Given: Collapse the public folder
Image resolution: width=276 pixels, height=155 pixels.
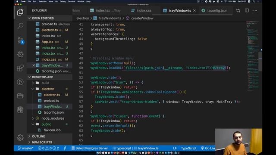Looking at the screenshot, I should click(50, 124).
